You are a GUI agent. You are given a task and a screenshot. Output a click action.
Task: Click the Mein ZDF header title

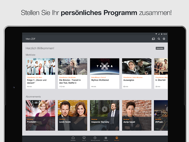point(31,39)
